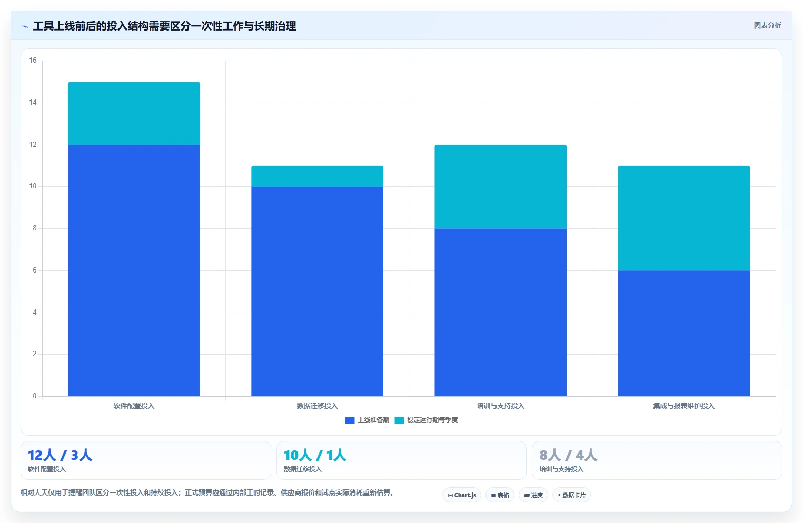Click the teal 培训与支持投入 bar segment
Viewport: 803px width, 523px height.
tap(500, 187)
